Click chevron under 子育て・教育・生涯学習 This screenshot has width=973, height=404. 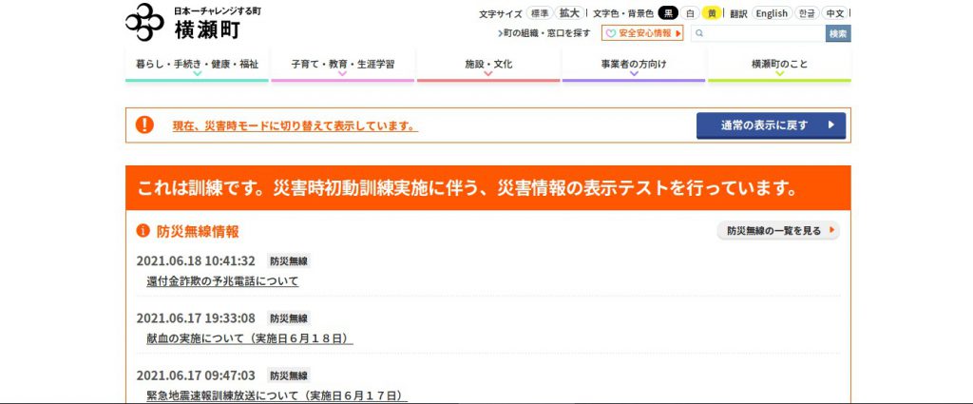pos(342,73)
